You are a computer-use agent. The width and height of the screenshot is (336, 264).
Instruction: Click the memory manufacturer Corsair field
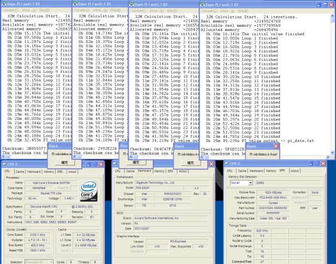[273, 203]
